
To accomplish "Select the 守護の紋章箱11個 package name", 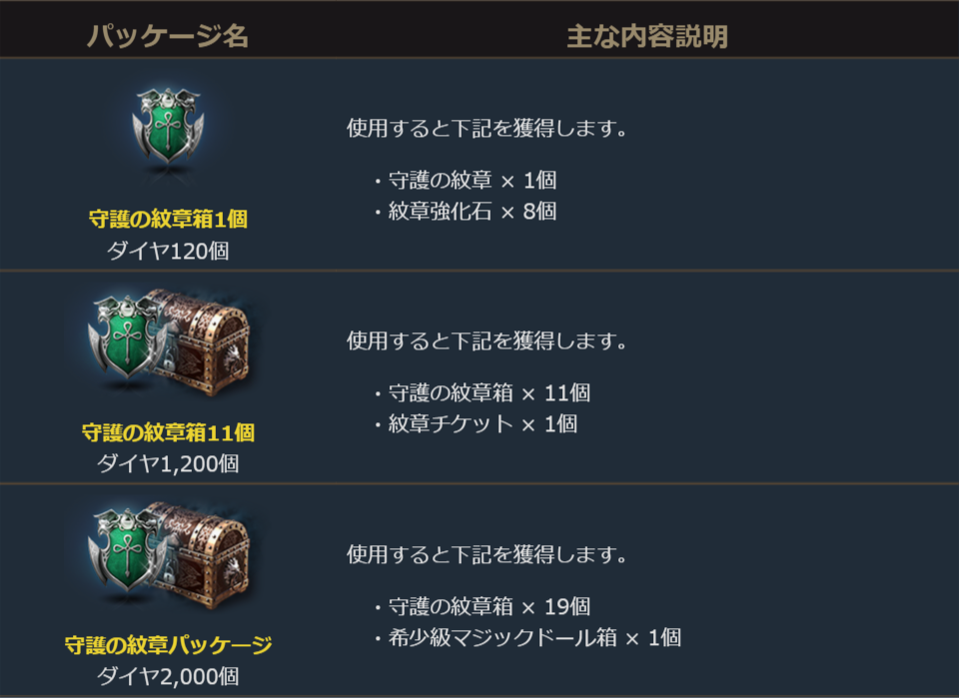I will point(168,432).
